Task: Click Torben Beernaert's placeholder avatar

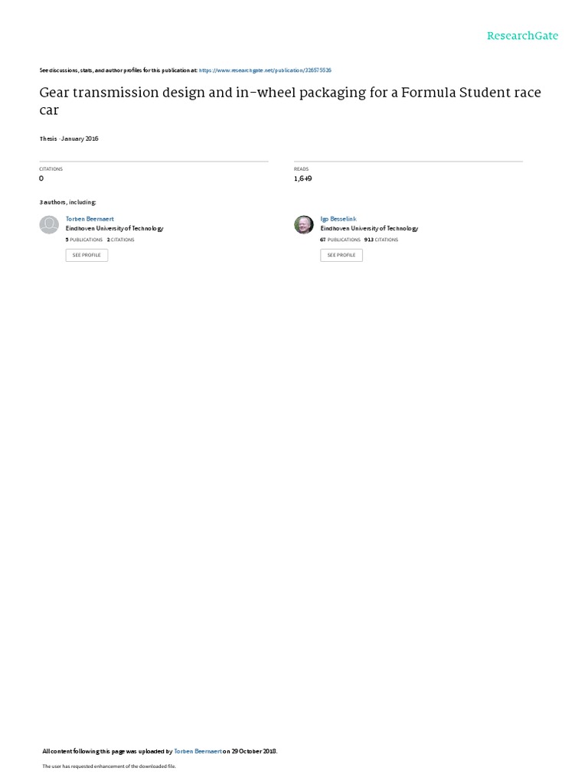Action: point(49,225)
